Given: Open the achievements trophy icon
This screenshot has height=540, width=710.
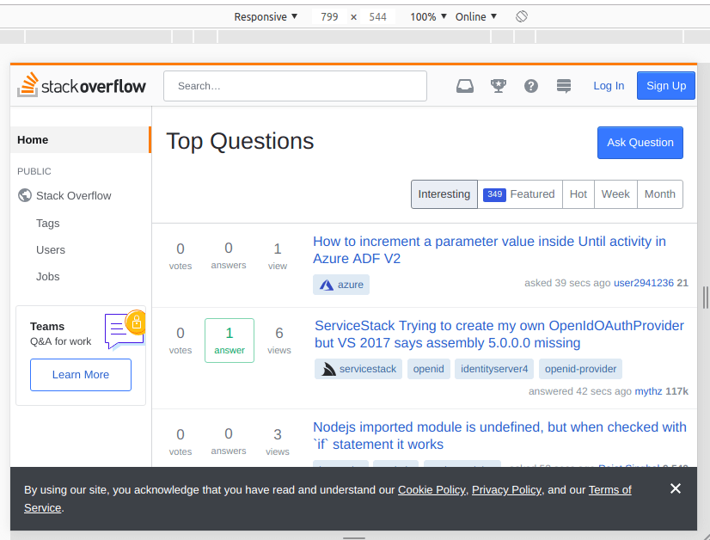Looking at the screenshot, I should click(498, 86).
